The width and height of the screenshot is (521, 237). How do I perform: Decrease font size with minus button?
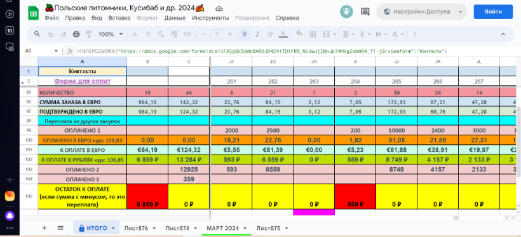click(205, 34)
